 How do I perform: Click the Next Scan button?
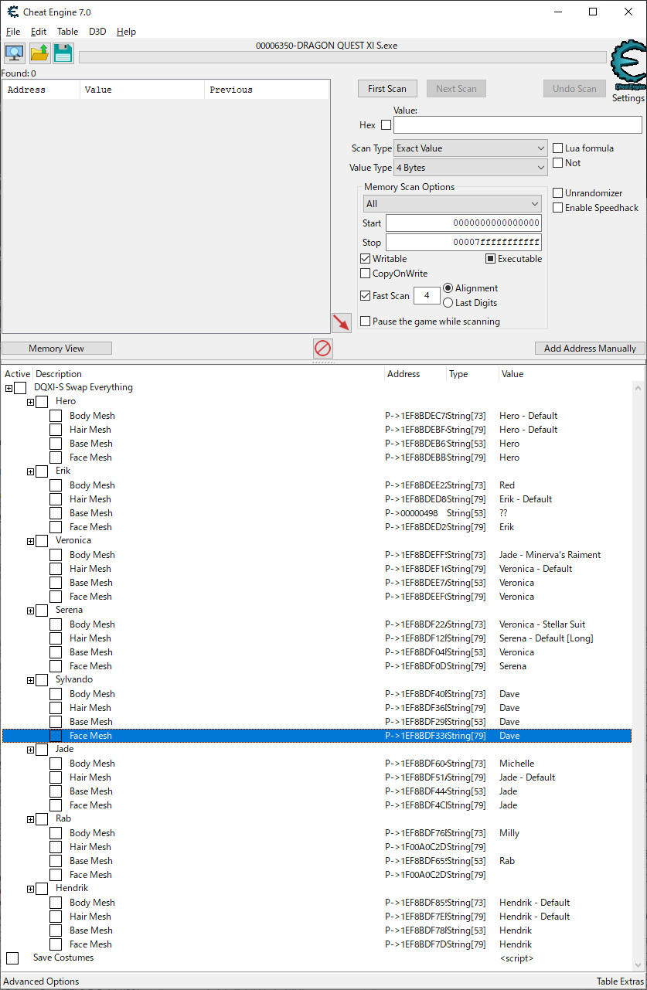(456, 89)
